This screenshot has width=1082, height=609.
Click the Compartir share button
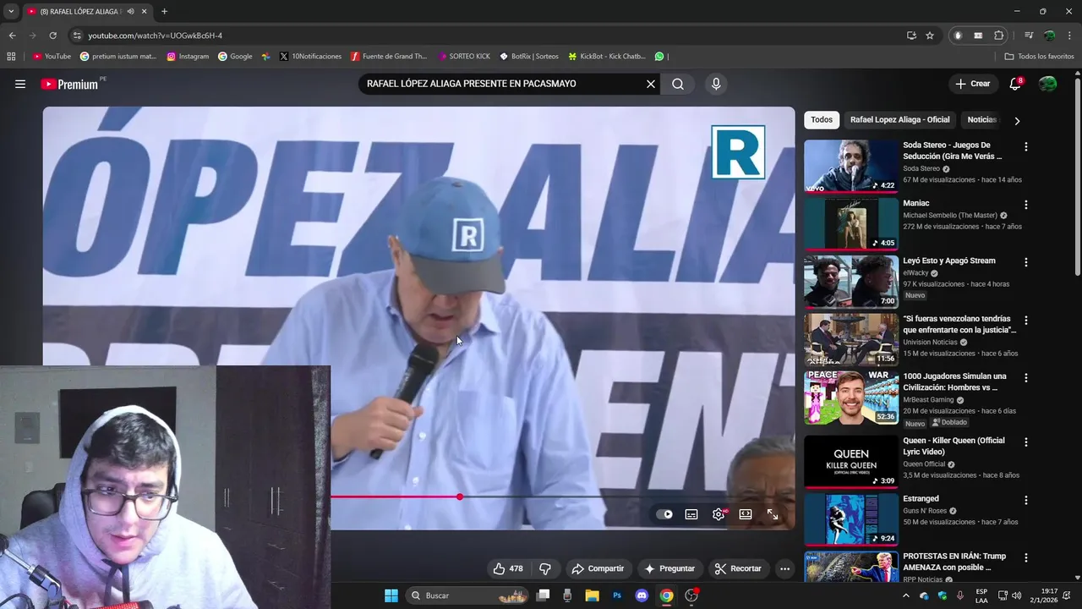598,568
